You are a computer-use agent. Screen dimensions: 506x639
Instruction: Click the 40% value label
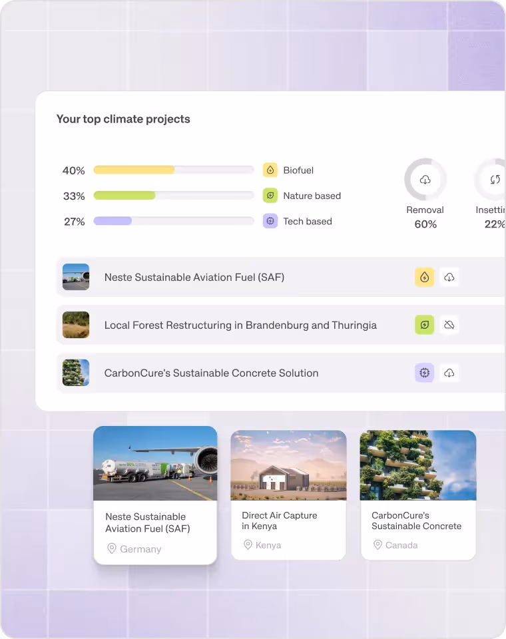73,170
